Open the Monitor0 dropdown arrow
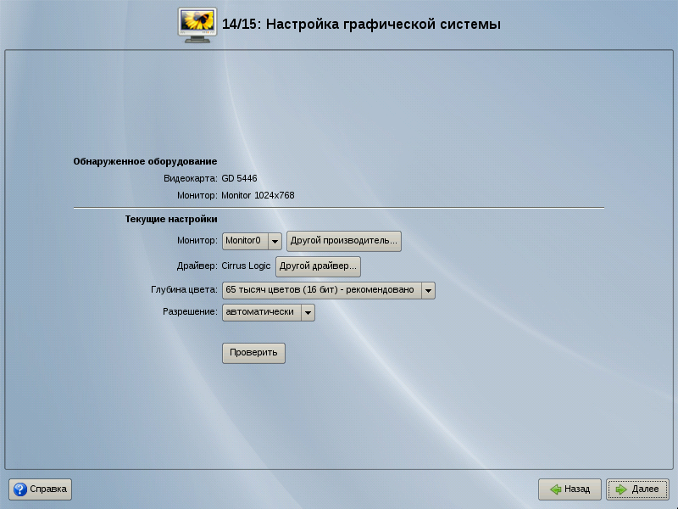 click(x=275, y=242)
